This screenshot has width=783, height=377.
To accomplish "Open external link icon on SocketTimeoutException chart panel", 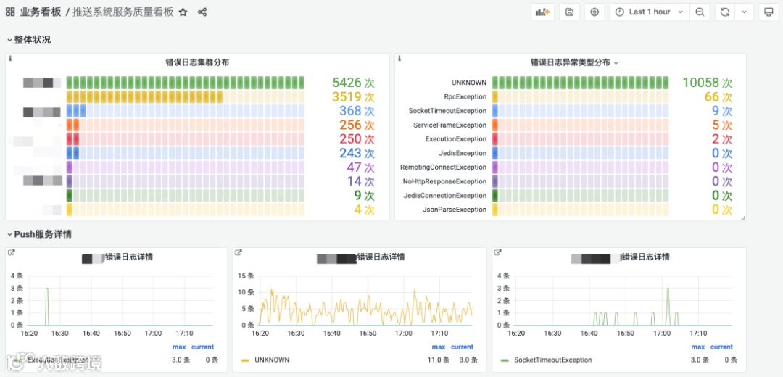I will point(498,253).
